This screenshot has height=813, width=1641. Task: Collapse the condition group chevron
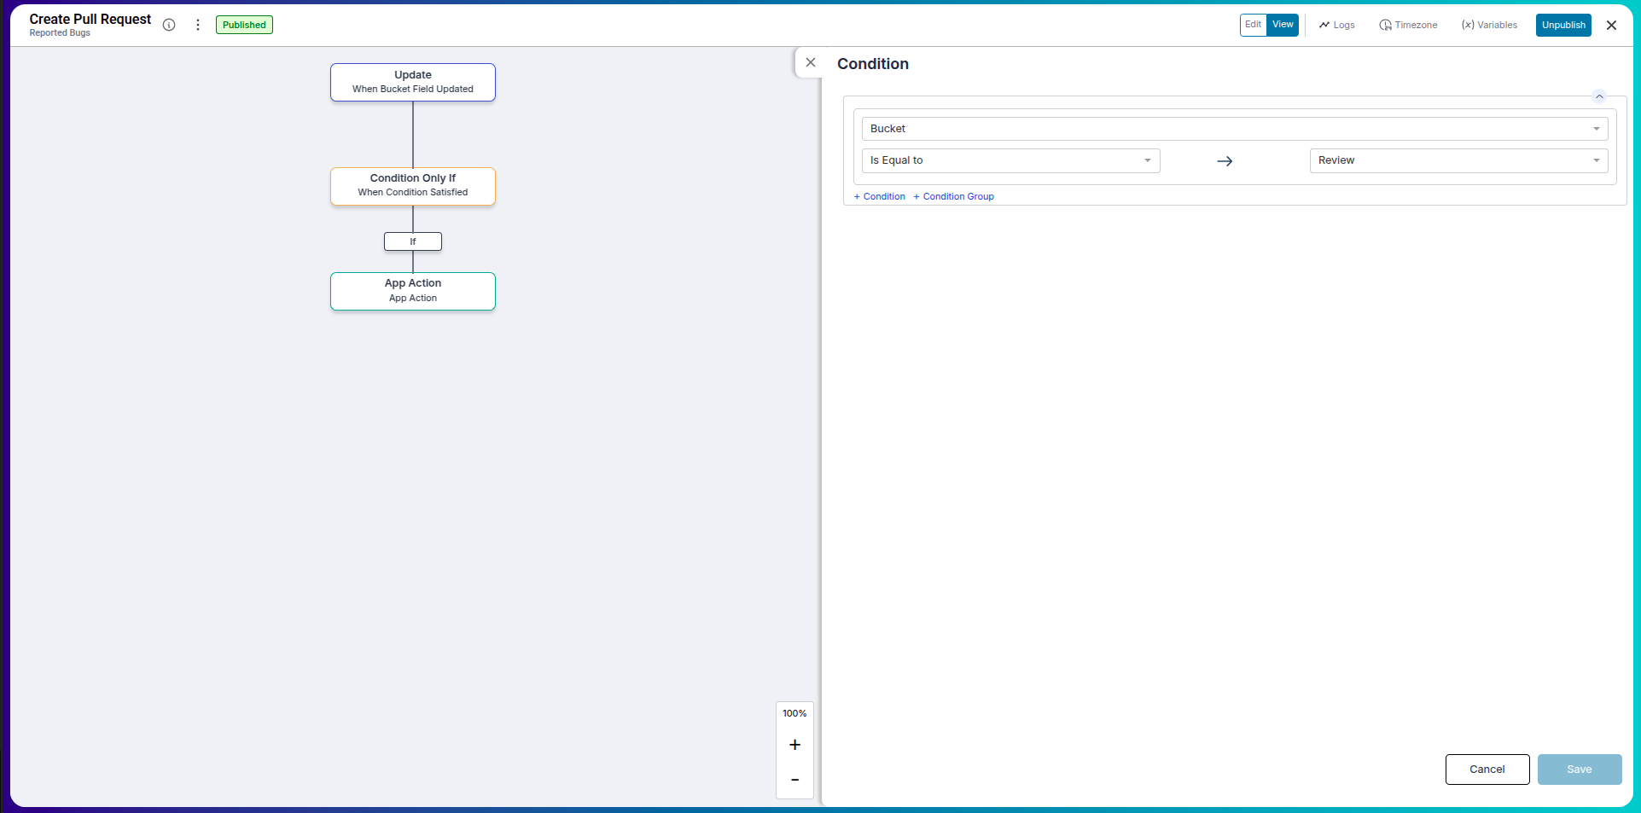click(1599, 96)
